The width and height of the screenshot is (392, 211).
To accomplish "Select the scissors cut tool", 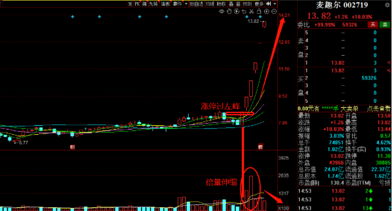I will [252, 11].
